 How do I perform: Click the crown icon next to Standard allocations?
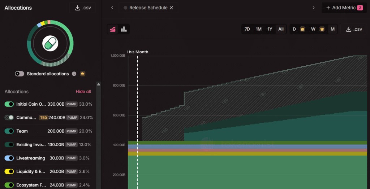(83, 74)
